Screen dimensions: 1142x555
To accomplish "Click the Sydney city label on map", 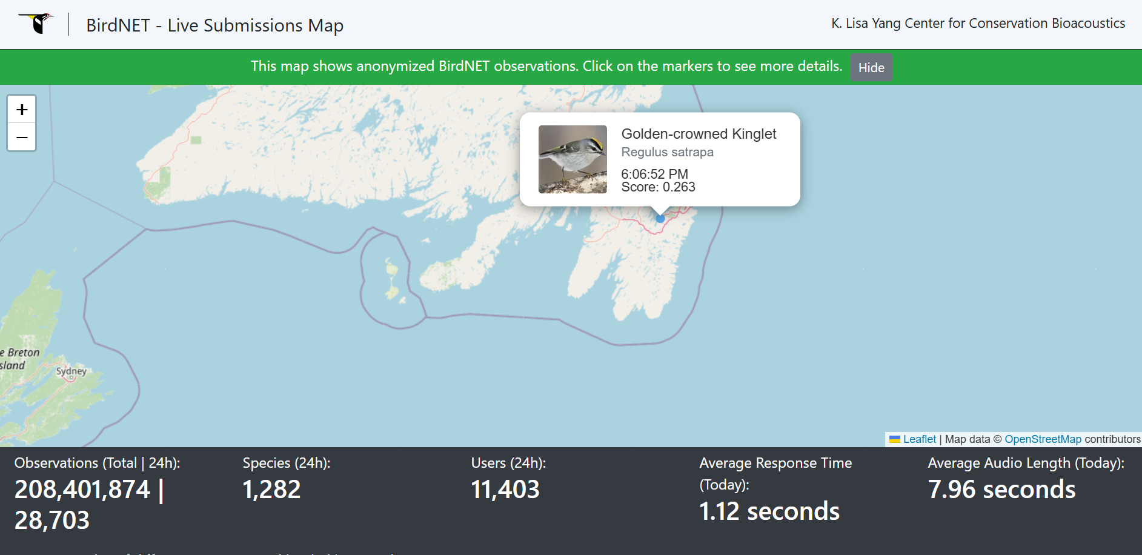I will click(71, 371).
